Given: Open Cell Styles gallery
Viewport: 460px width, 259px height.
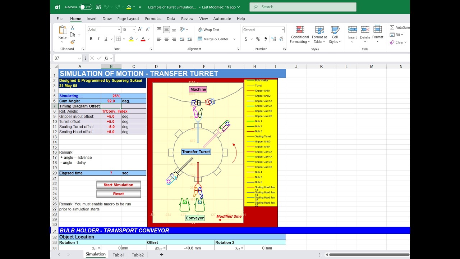Looking at the screenshot, I should pyautogui.click(x=335, y=35).
